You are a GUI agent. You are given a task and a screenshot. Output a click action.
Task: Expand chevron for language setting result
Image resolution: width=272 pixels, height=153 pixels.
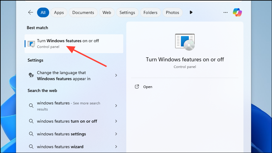pyautogui.click(x=116, y=75)
